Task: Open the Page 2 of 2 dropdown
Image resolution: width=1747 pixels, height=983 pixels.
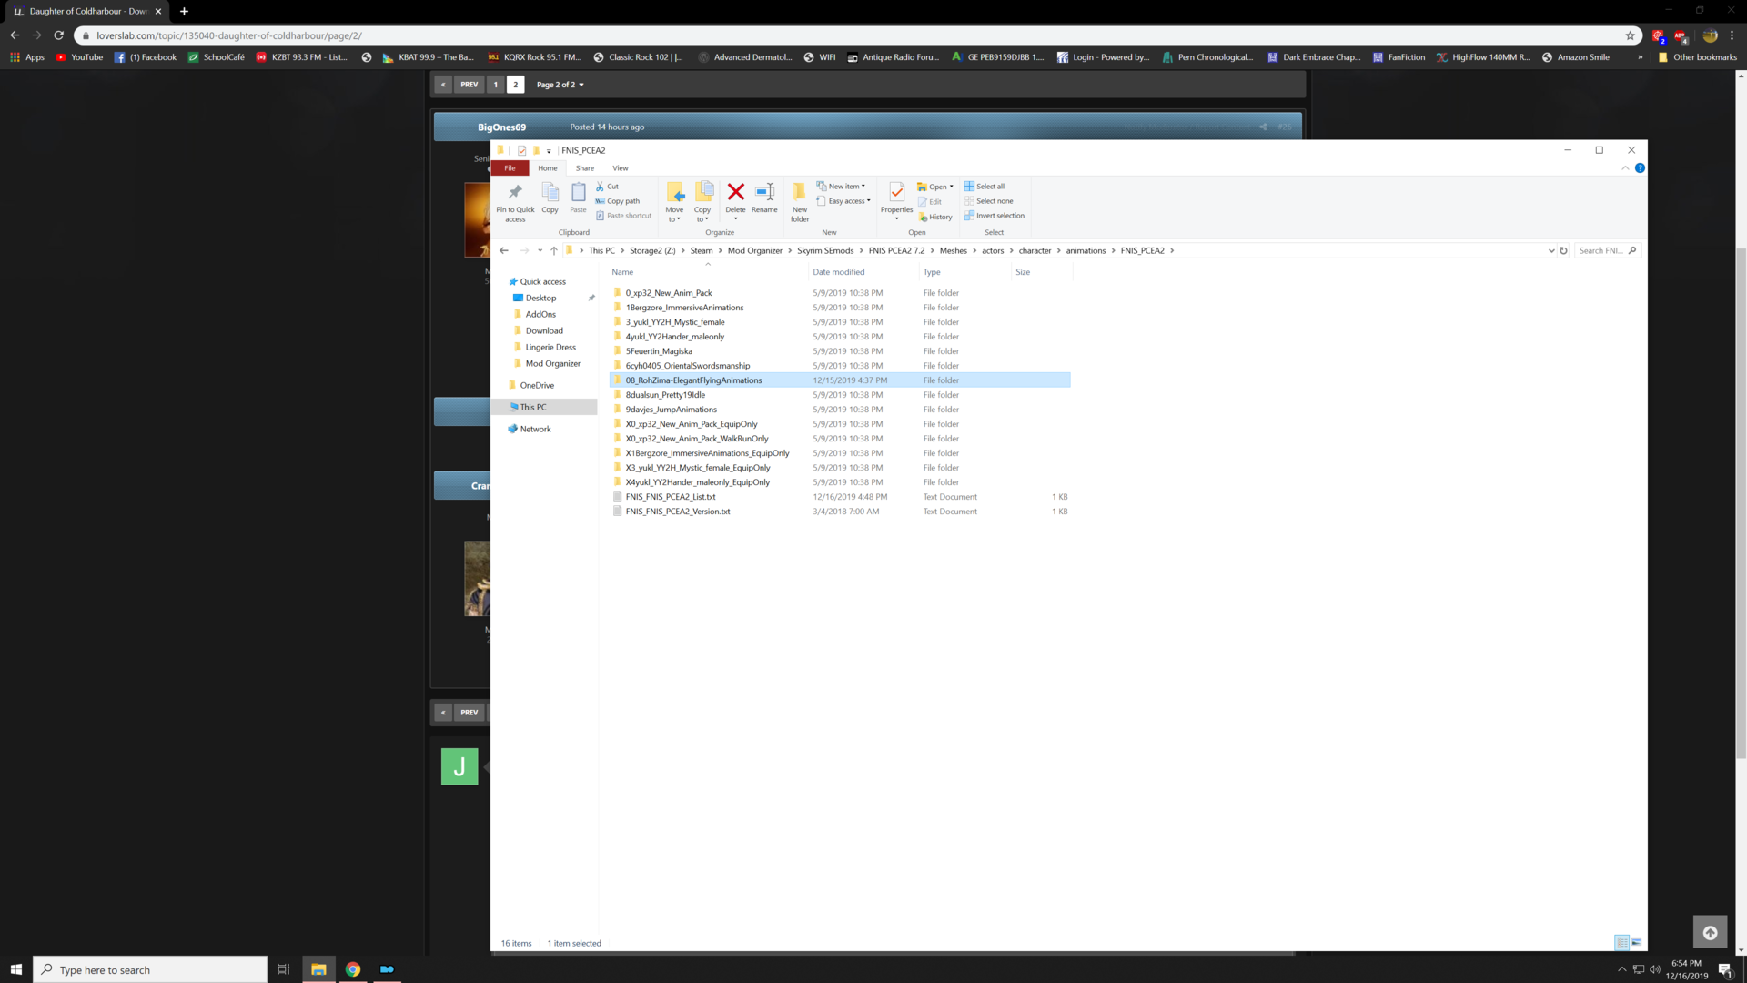Action: coord(560,85)
